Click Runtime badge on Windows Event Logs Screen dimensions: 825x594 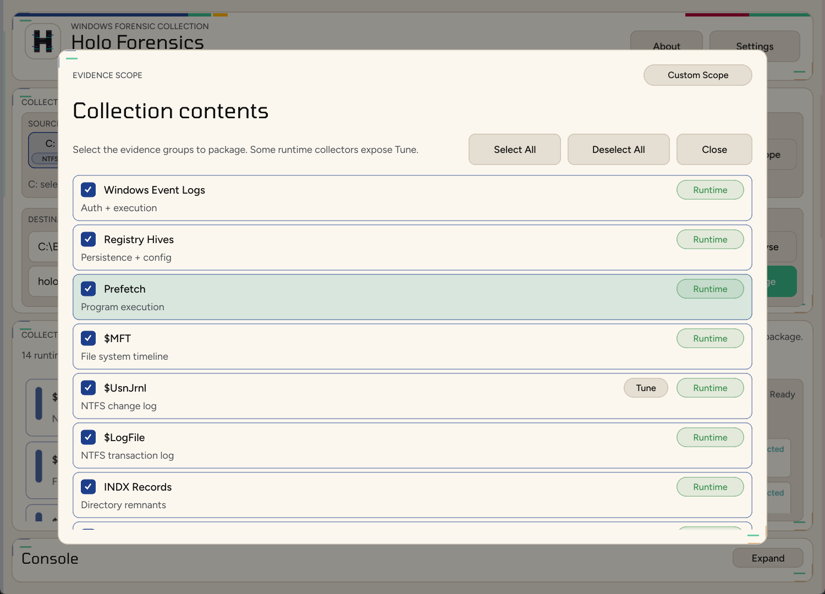click(x=710, y=190)
